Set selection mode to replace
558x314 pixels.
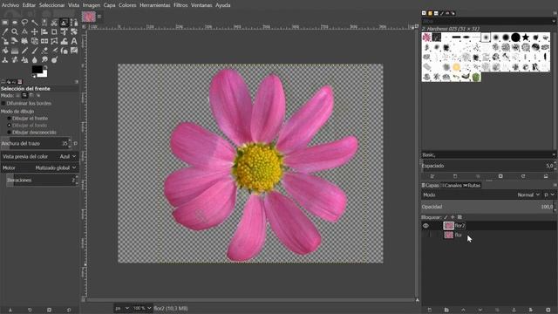pos(17,95)
